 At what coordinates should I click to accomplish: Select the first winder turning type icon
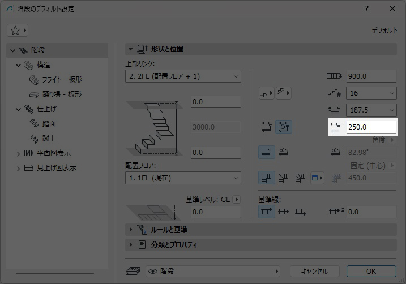(267, 179)
